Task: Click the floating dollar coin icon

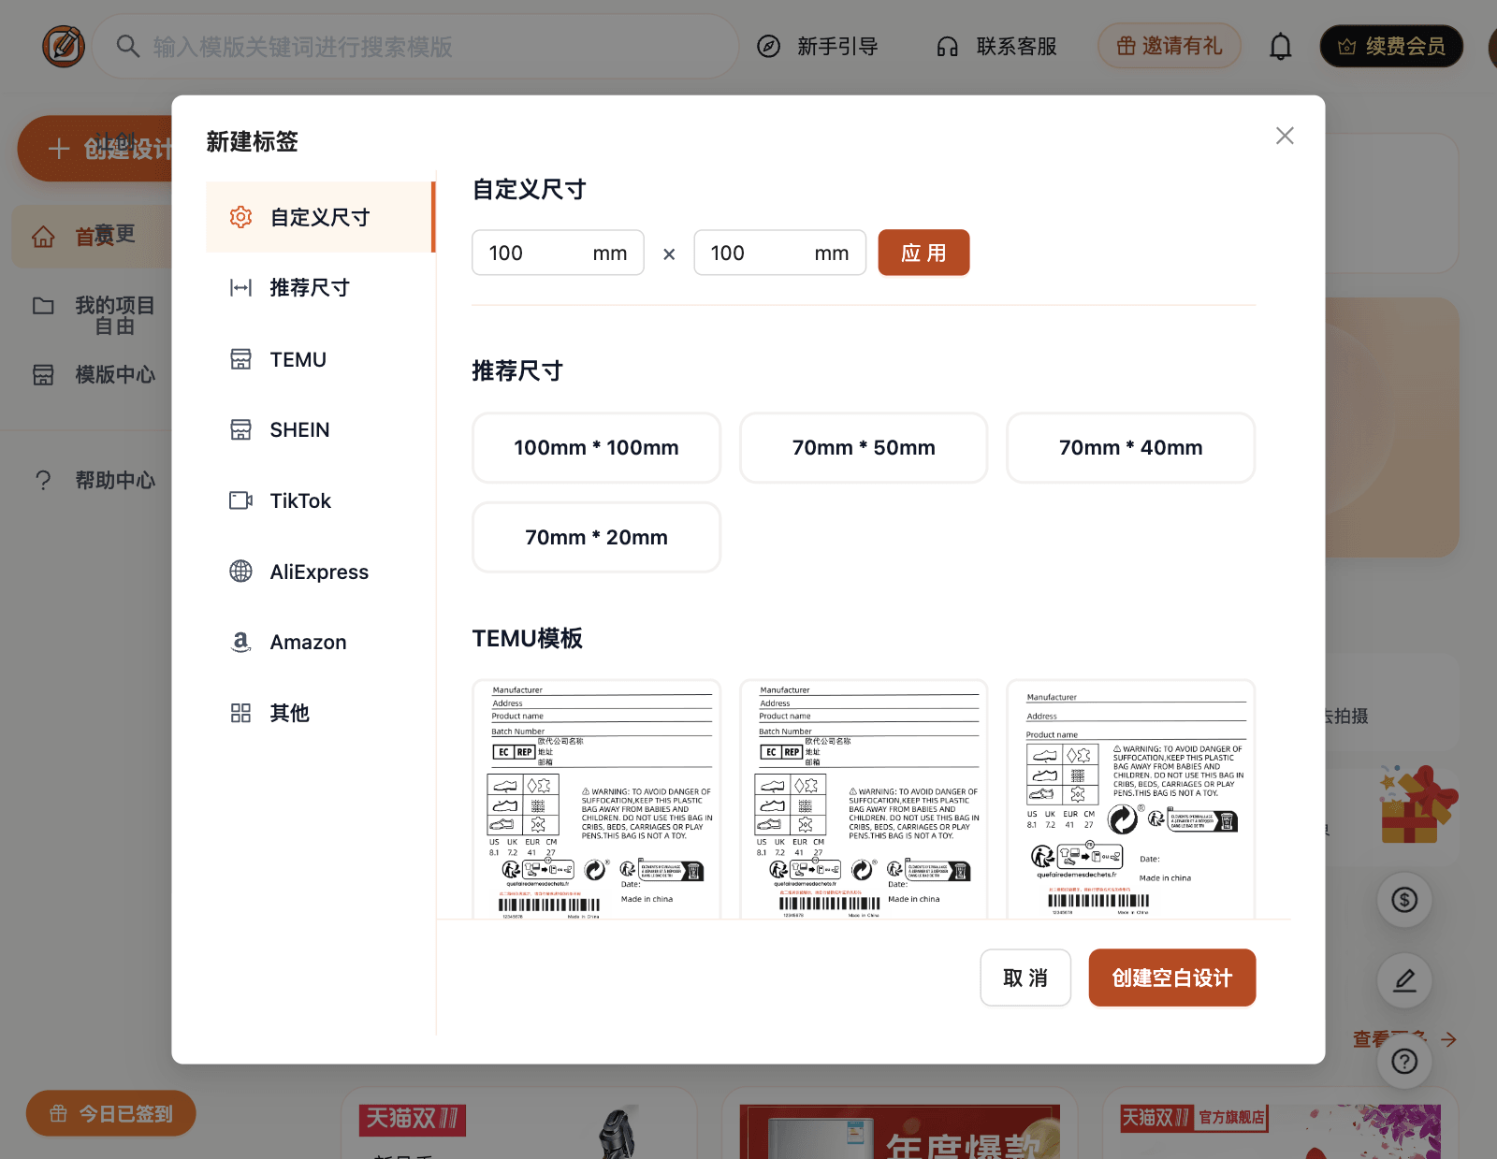Action: tap(1404, 900)
